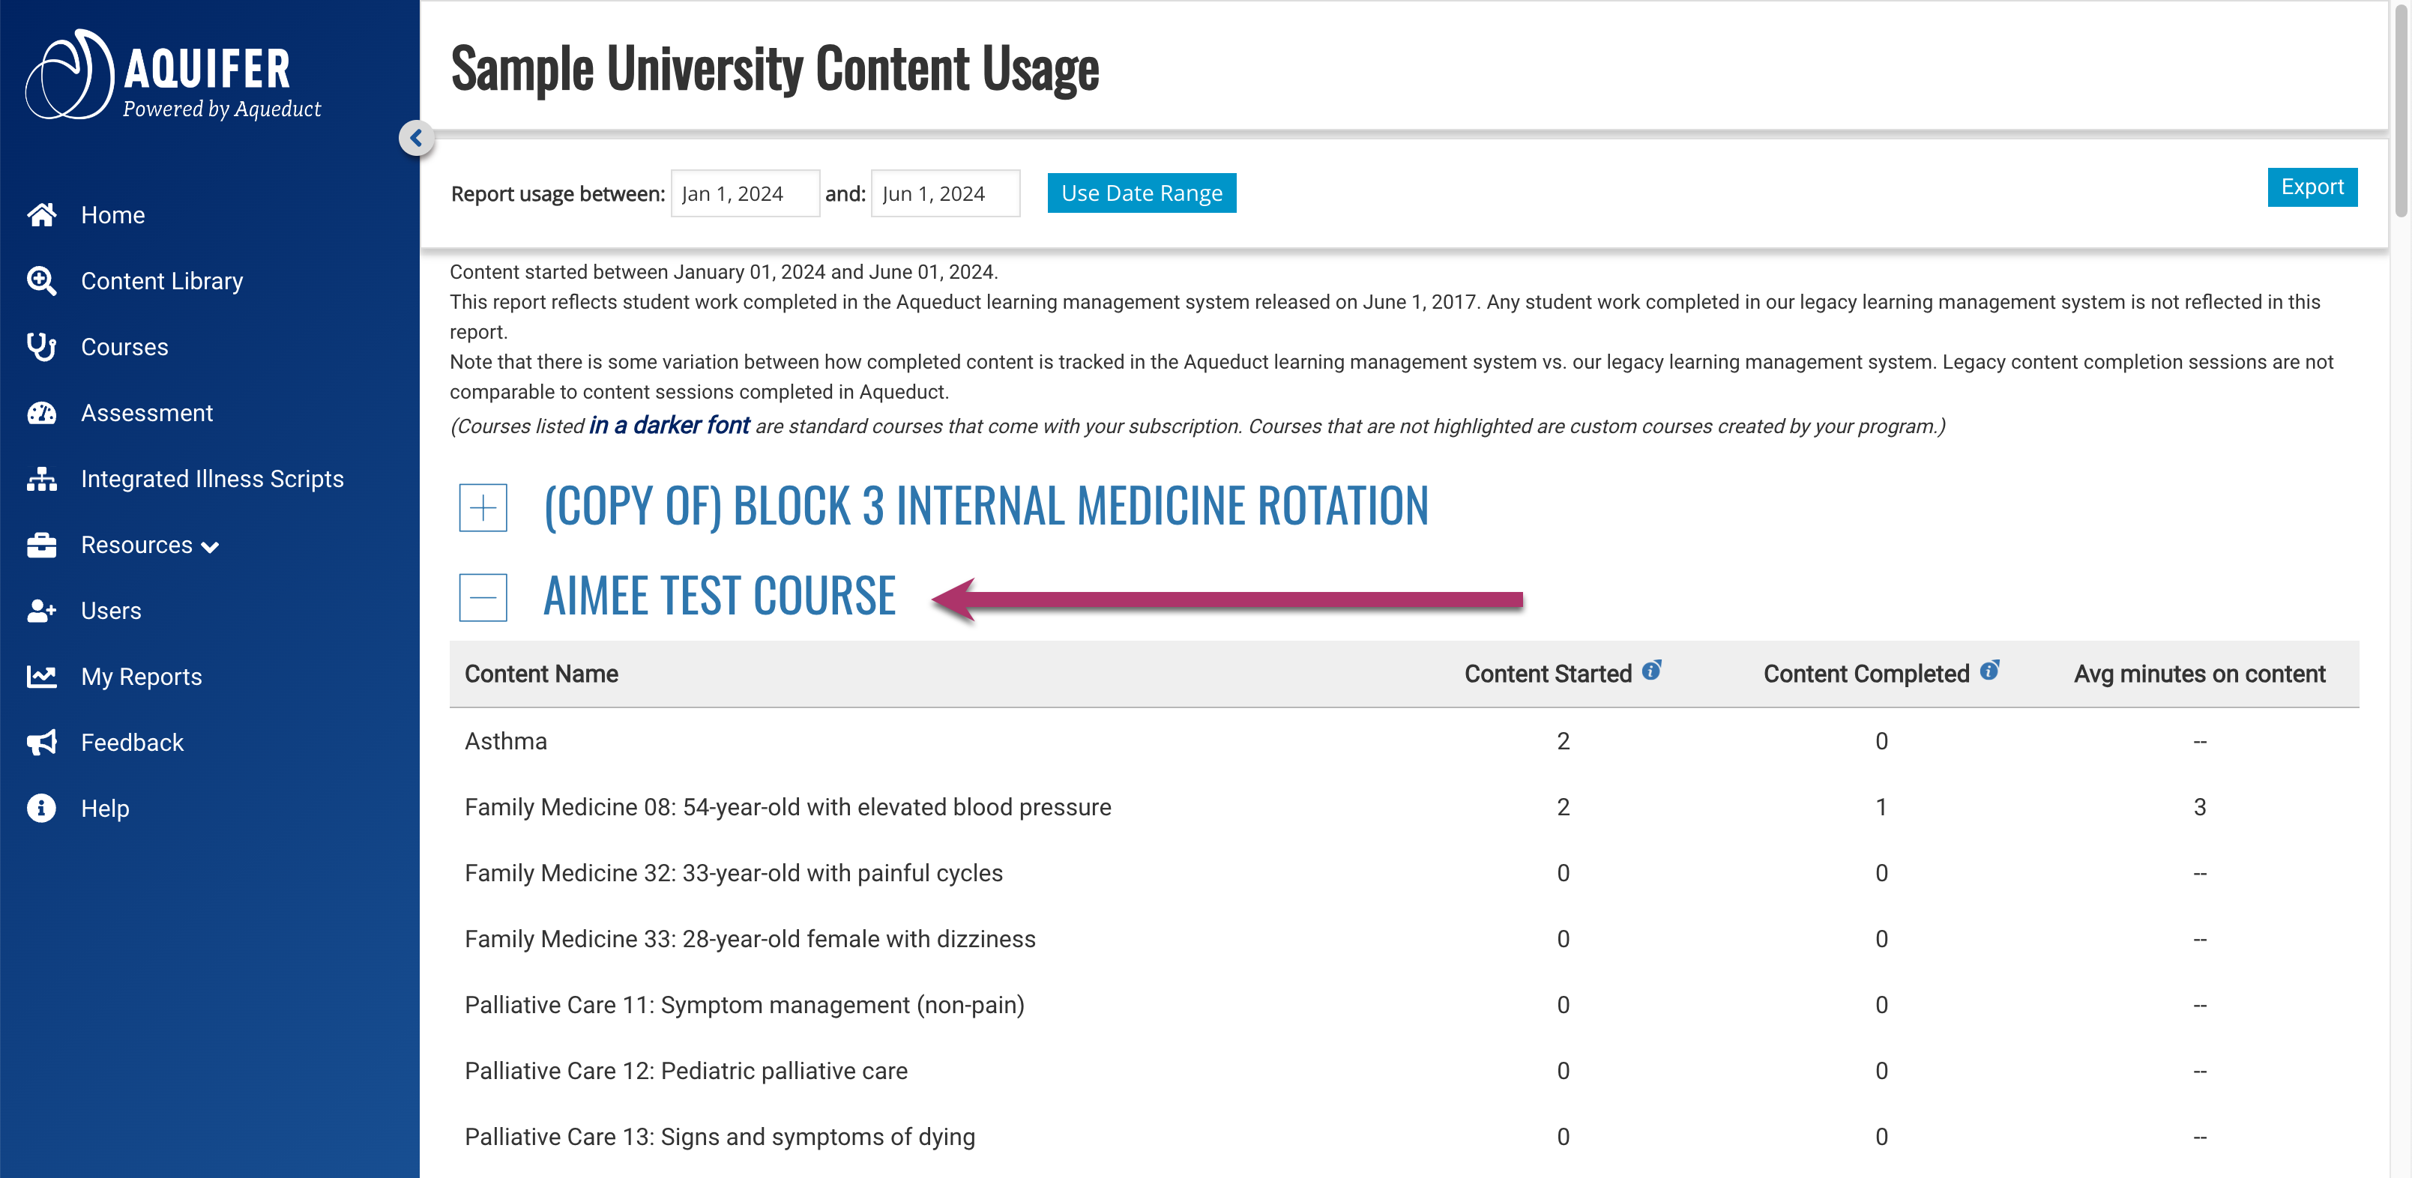Open the Help menu item
Viewport: 2412px width, 1178px height.
[x=105, y=808]
